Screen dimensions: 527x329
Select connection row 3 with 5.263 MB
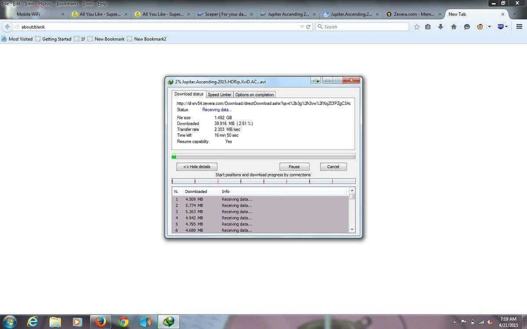pos(260,211)
